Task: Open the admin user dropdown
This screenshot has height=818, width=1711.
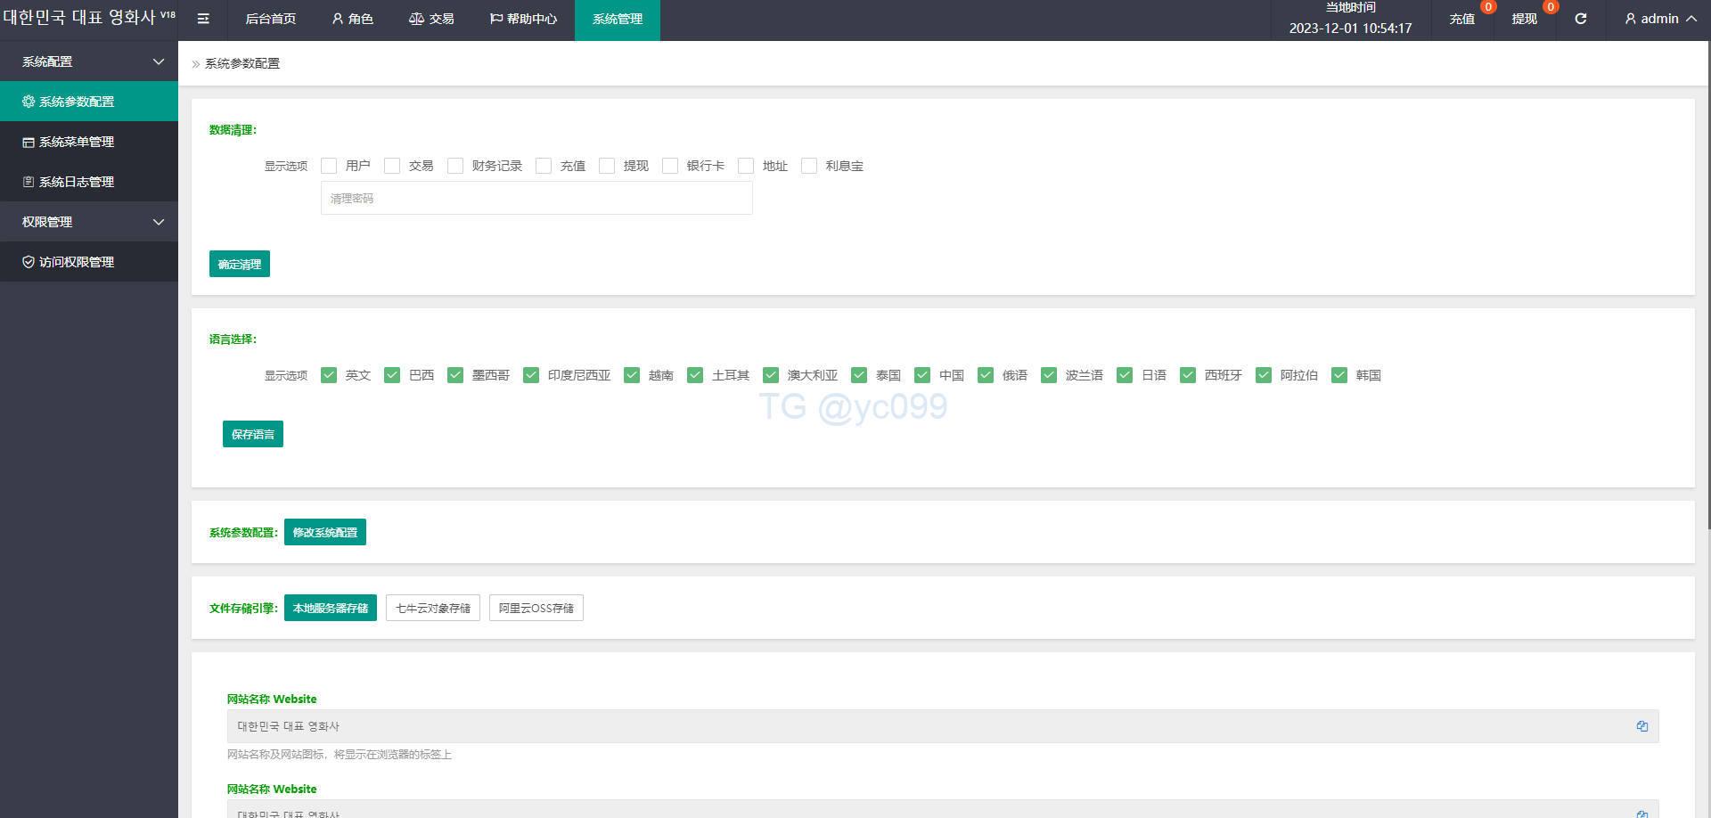Action: (x=1660, y=19)
